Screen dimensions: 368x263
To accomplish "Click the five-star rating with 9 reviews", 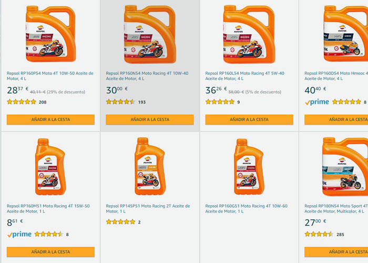I will tap(220, 102).
